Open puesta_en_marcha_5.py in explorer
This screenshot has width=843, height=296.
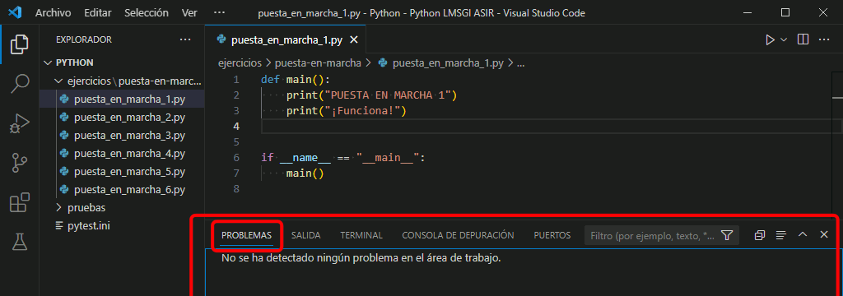click(x=122, y=171)
